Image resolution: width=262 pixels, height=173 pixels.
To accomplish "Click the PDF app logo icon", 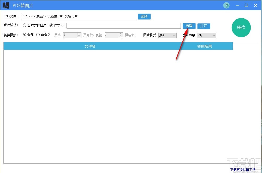I will tap(6, 5).
